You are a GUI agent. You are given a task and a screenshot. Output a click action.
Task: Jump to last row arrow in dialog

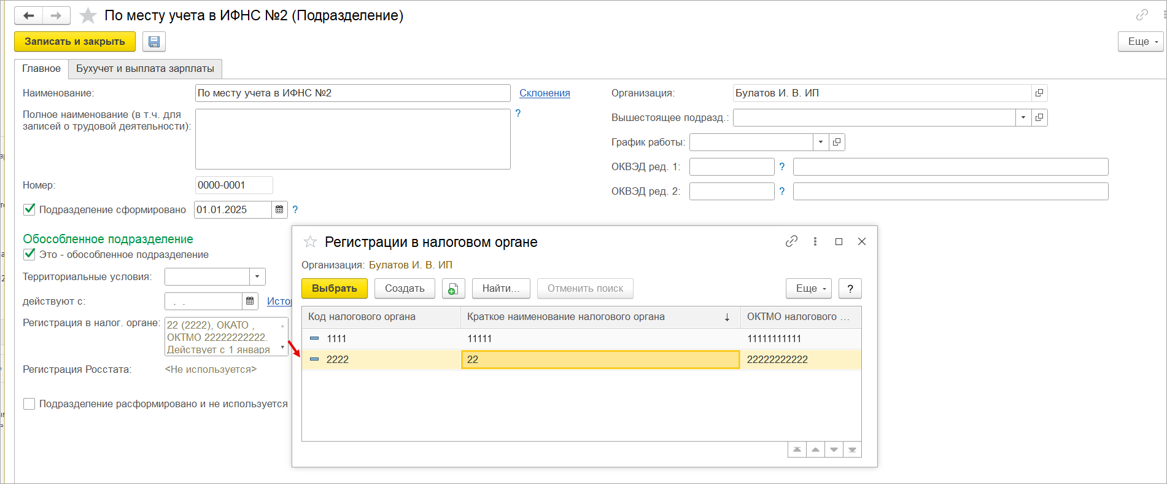tap(852, 450)
